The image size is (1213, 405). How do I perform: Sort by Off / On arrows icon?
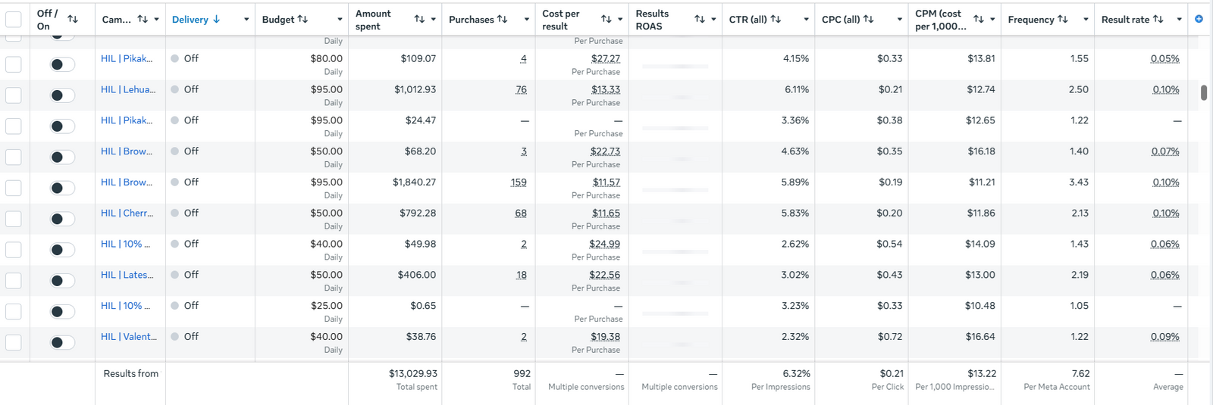[x=73, y=19]
